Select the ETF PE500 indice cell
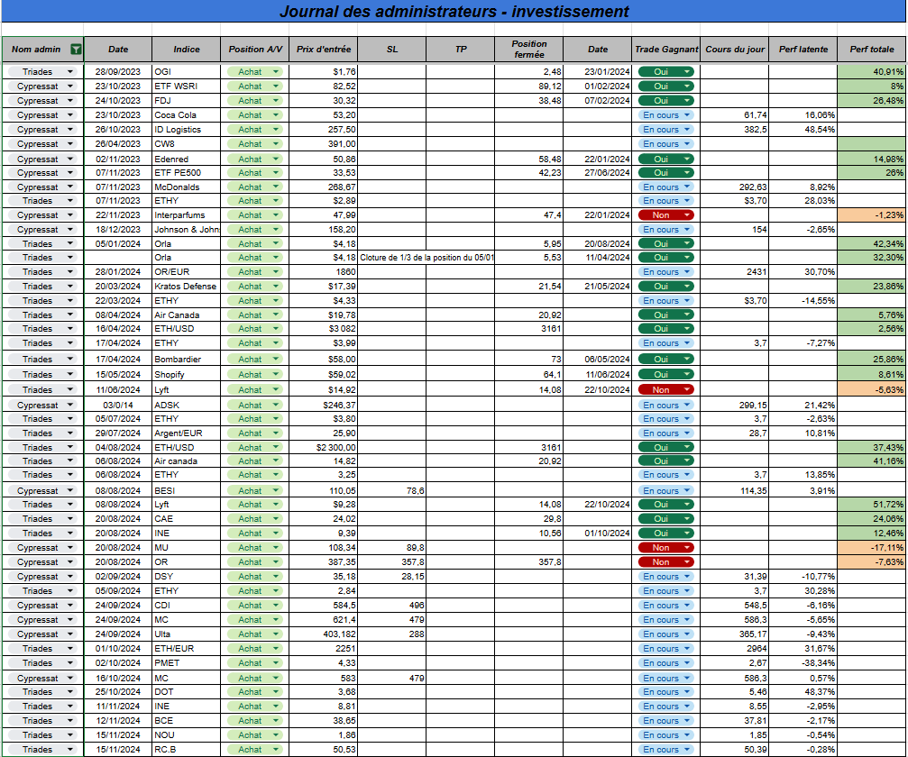This screenshot has width=908, height=757. tap(187, 172)
